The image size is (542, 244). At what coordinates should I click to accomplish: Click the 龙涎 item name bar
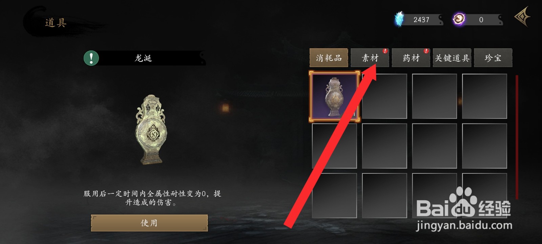pos(145,58)
